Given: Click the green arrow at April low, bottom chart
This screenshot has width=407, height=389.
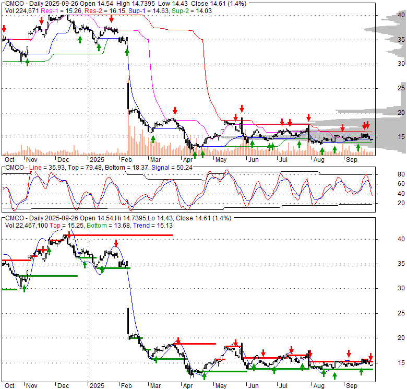Looking at the screenshot, I should click(x=204, y=376).
